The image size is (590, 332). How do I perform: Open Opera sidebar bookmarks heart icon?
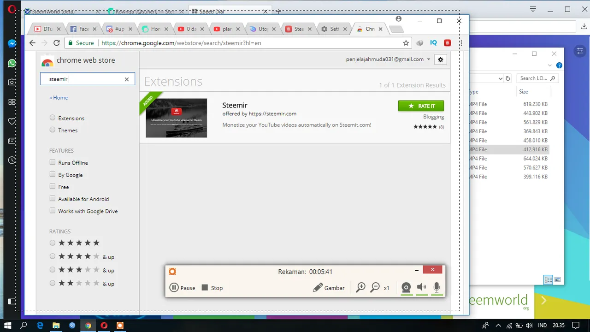click(12, 121)
